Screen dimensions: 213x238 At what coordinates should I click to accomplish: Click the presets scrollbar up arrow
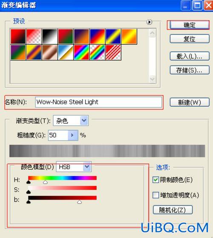pyautogui.click(x=152, y=33)
